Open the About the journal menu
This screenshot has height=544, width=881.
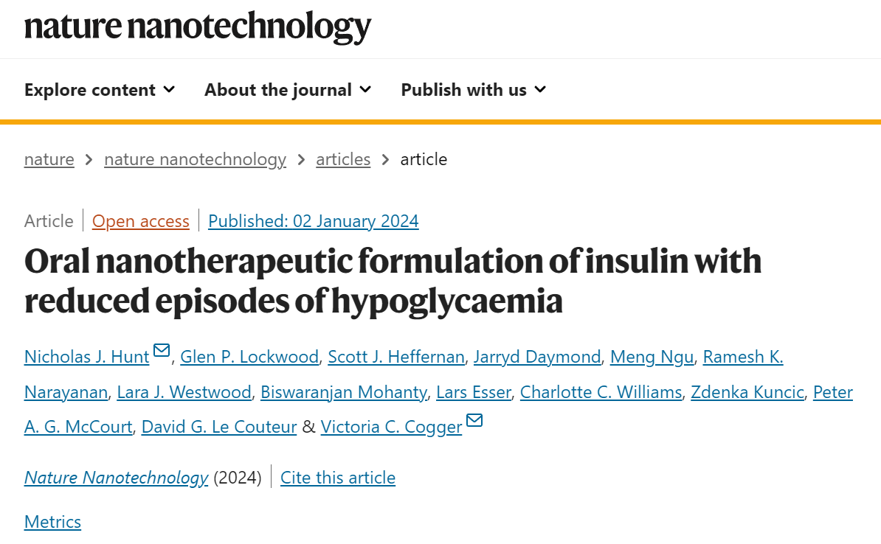pyautogui.click(x=288, y=90)
